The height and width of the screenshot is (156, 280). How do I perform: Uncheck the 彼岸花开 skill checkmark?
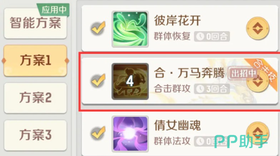(98, 28)
